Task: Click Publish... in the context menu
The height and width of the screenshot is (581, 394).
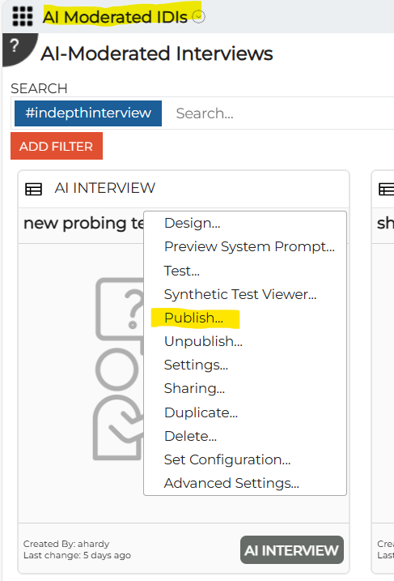Action: point(194,318)
